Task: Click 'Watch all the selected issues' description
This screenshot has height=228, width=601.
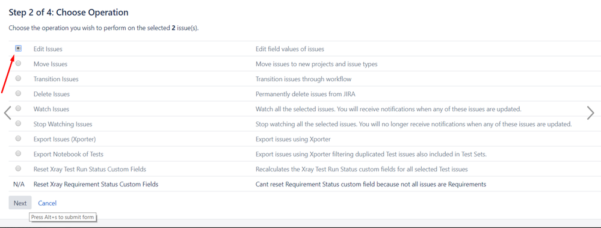Action: click(x=388, y=109)
